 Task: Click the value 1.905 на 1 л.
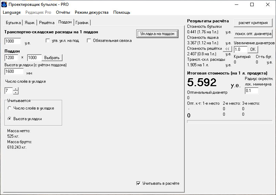tap(198, 65)
